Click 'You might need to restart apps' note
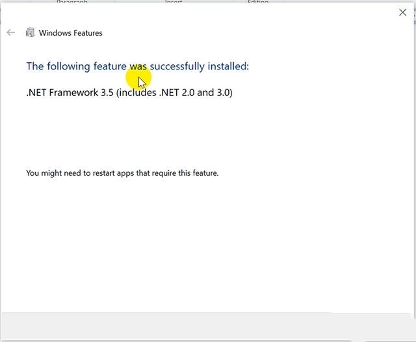 coord(122,173)
